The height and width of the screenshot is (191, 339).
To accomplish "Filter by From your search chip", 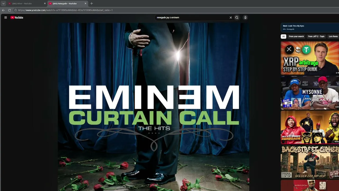I will [296, 36].
